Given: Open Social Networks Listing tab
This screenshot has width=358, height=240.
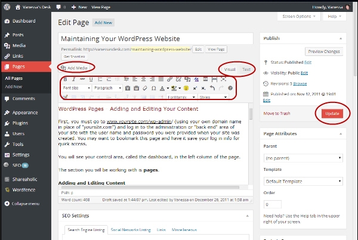Looking at the screenshot, I should 131,230.
